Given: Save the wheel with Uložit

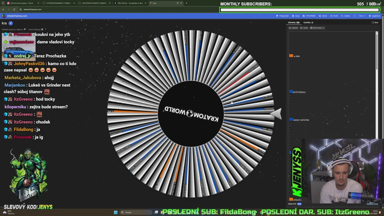Looking at the screenshot, I should [x=323, y=16].
